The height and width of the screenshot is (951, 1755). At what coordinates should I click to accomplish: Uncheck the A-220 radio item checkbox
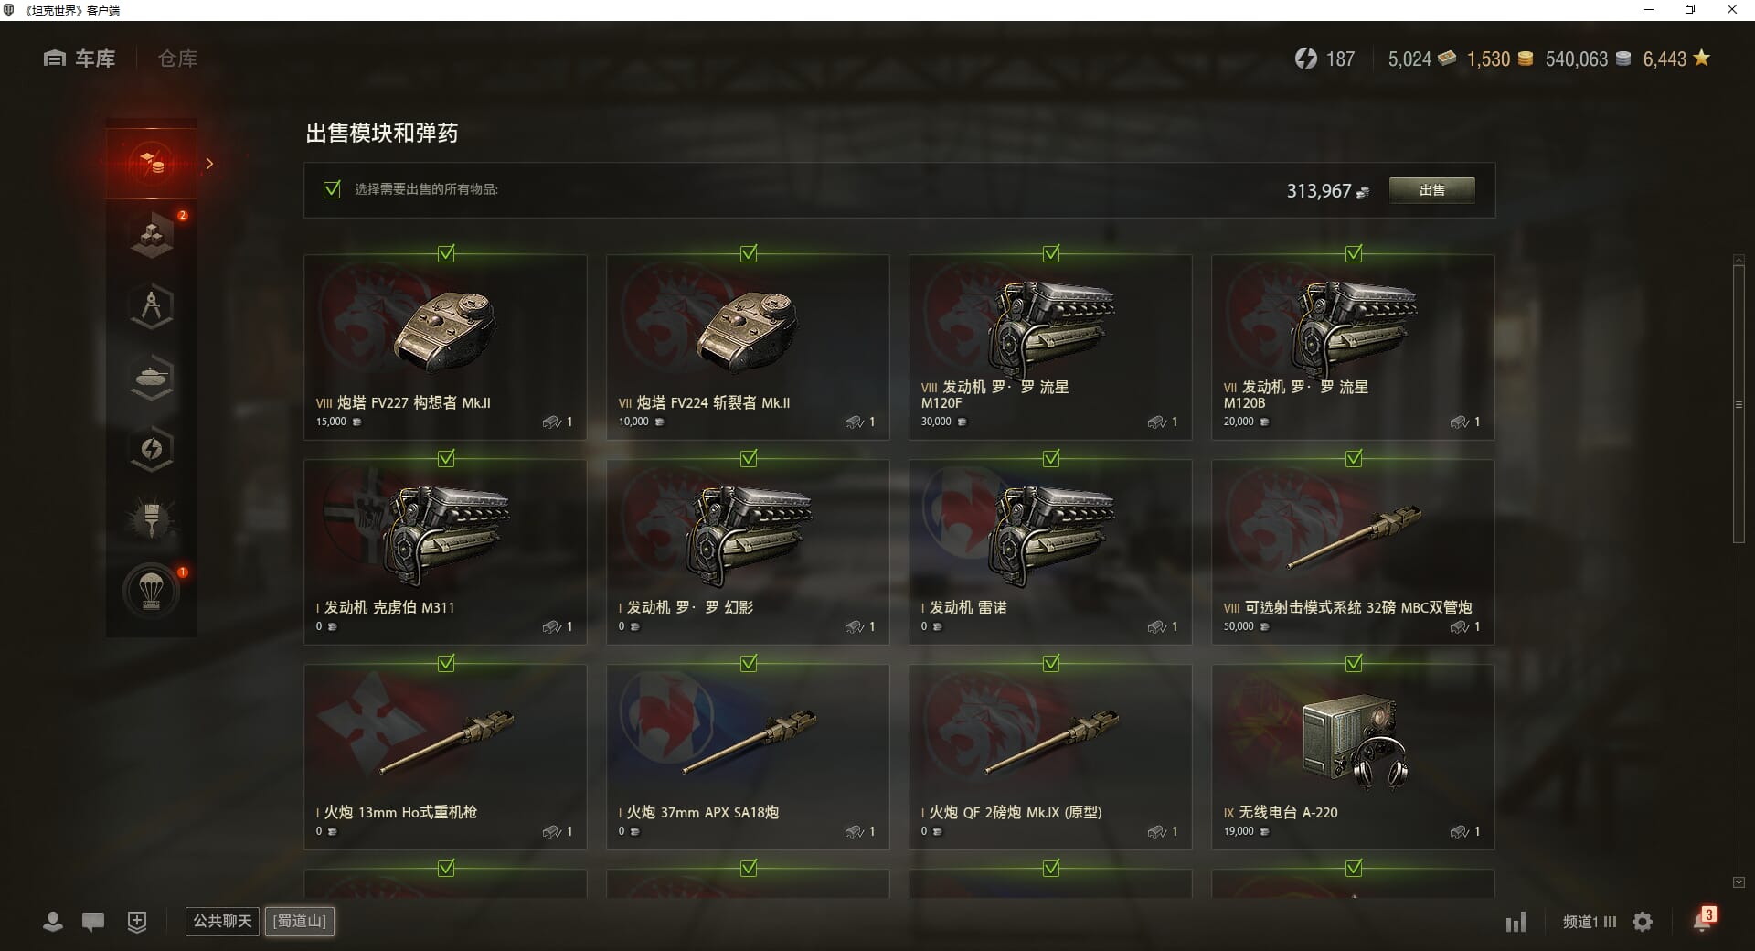tap(1354, 663)
